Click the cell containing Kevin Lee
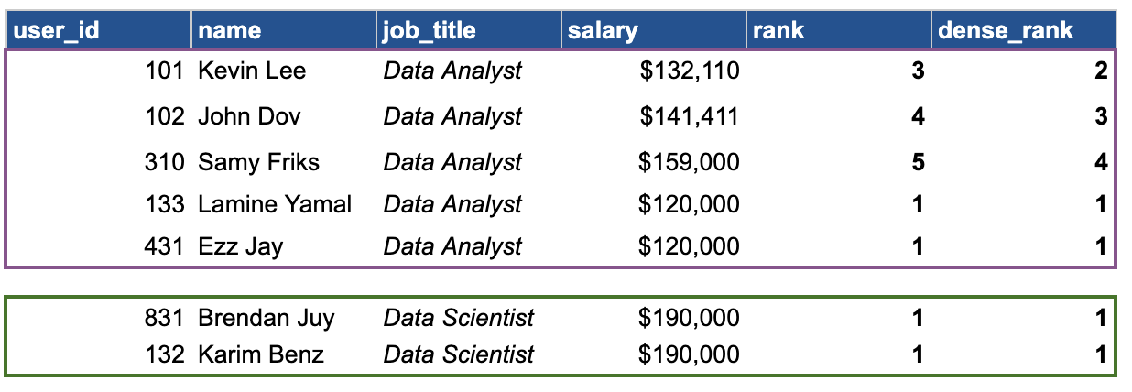 pos(284,71)
